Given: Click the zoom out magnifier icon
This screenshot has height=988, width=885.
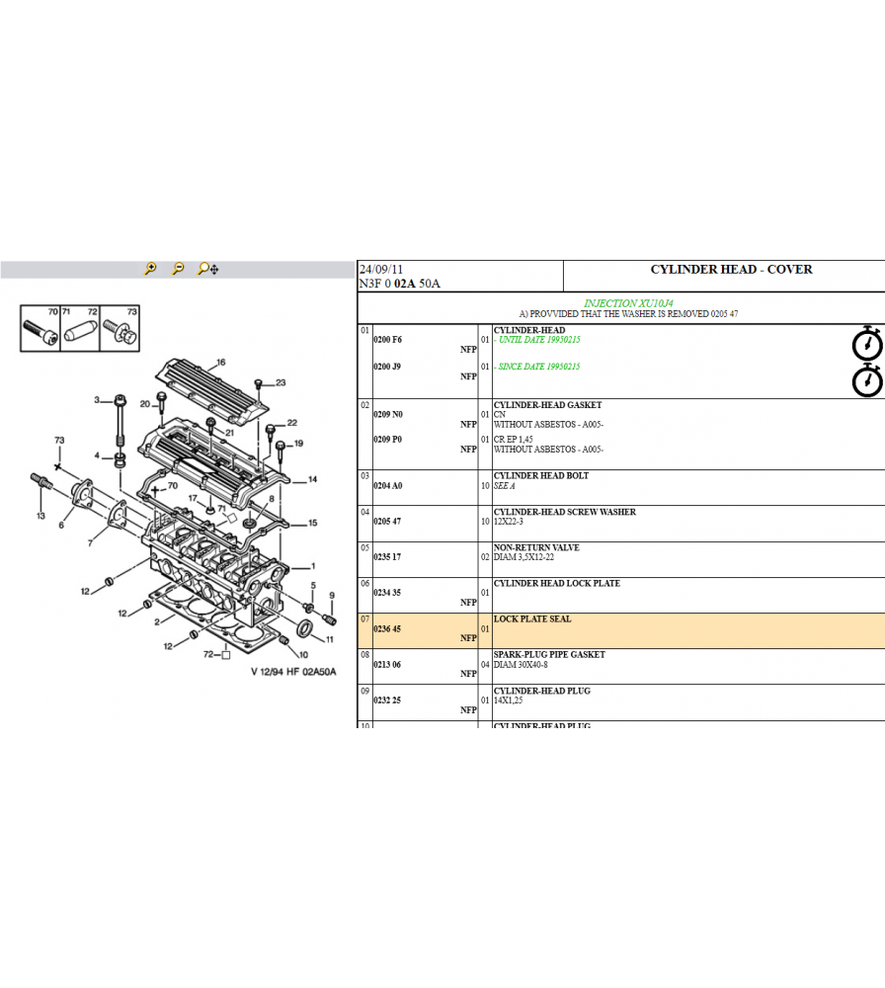Looking at the screenshot, I should click(178, 269).
